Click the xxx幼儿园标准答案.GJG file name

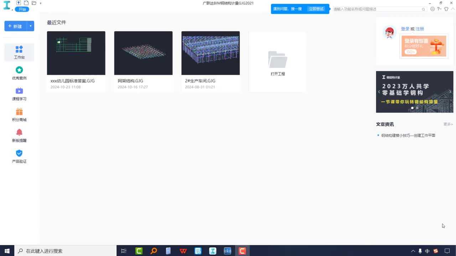coord(73,81)
